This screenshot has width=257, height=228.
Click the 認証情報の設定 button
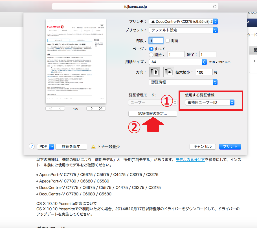pos(153,114)
